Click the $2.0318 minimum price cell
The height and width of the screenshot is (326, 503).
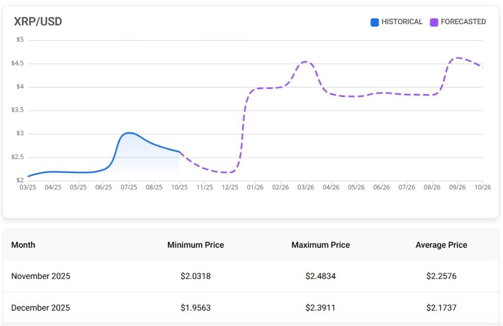[x=196, y=276]
